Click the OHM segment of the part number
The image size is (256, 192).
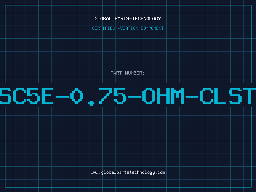[x=163, y=96]
